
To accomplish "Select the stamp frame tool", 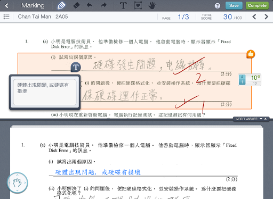I will pos(138,6).
